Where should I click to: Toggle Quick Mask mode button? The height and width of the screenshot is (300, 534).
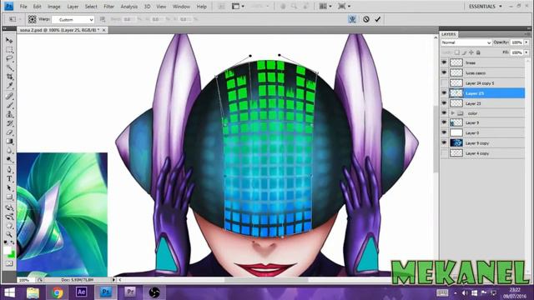tap(9, 263)
